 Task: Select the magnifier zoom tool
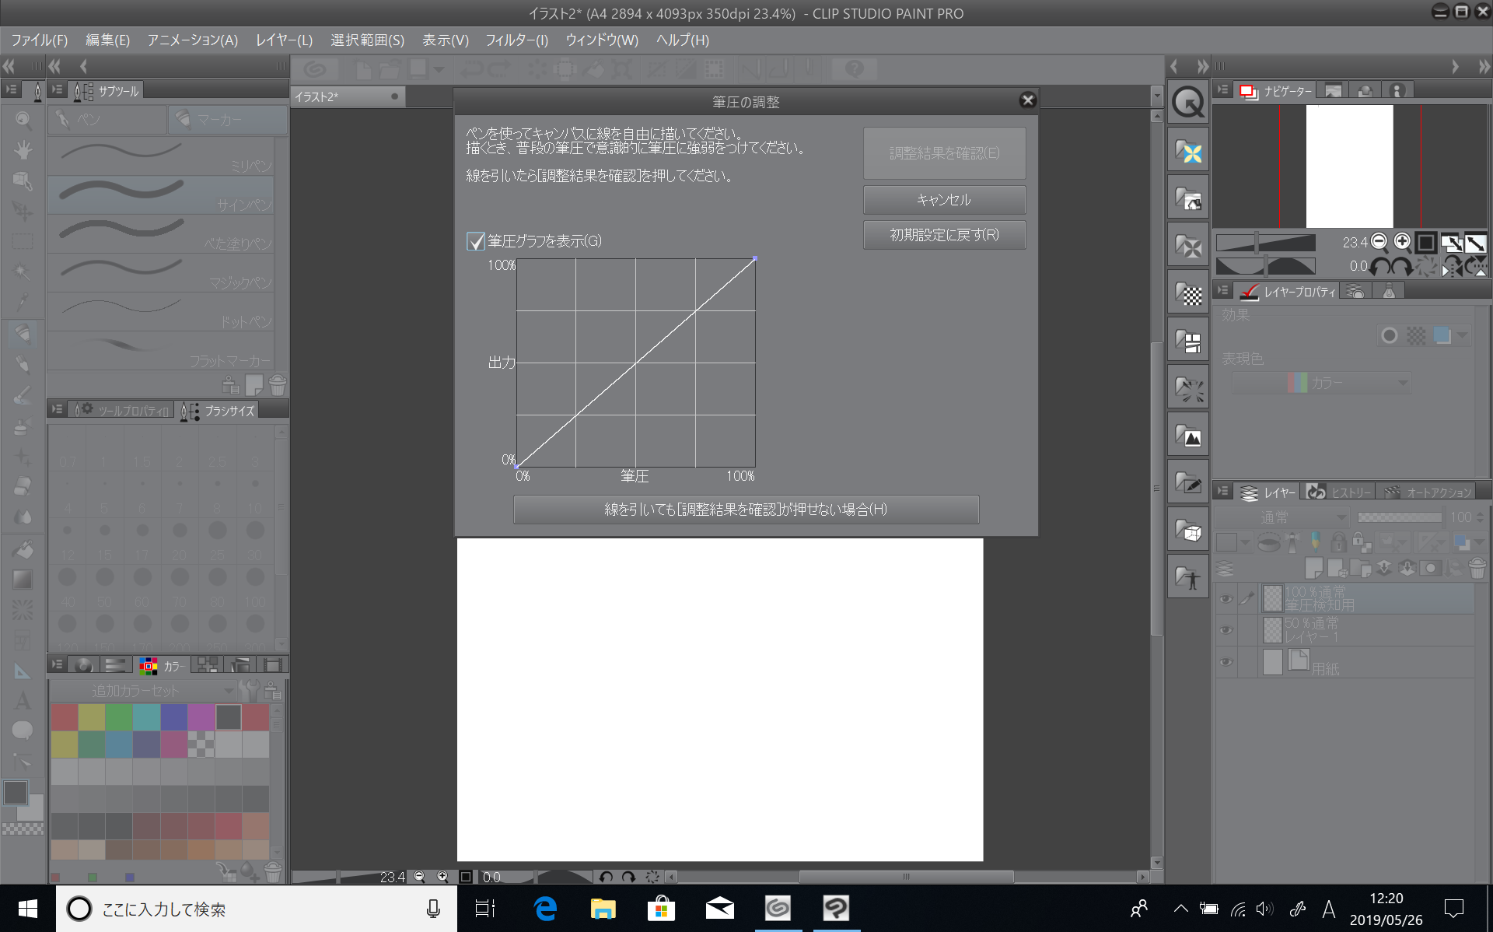23,119
